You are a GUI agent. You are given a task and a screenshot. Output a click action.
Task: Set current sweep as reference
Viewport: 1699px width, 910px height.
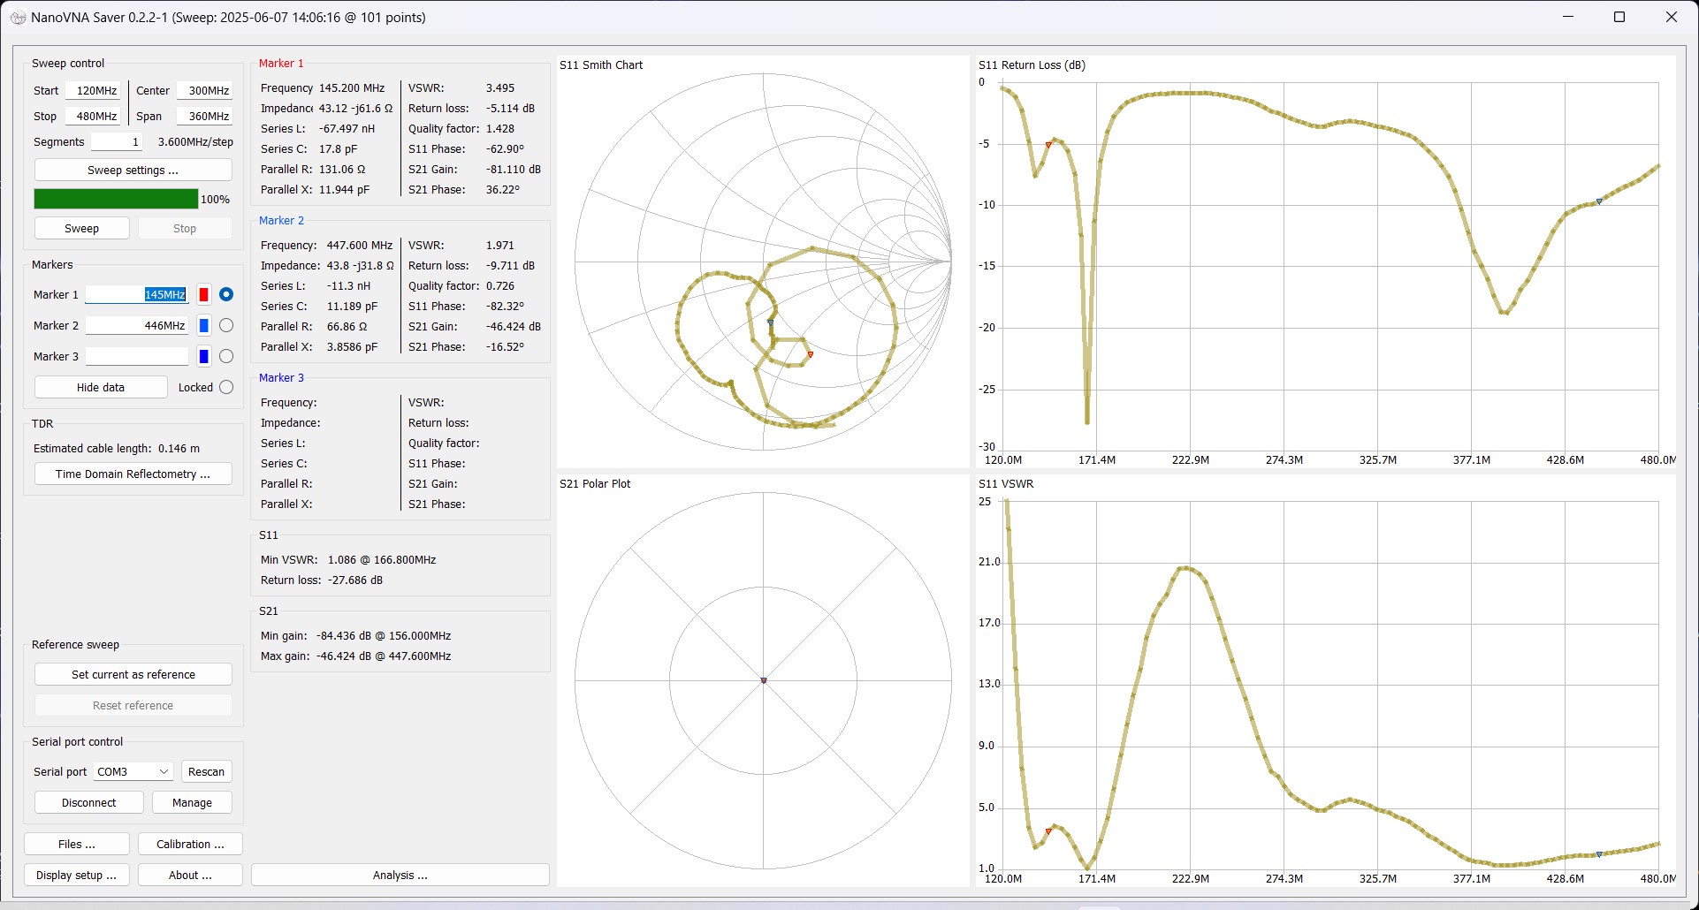tap(133, 674)
